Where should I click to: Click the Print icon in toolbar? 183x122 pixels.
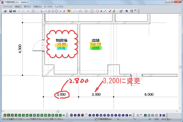click(x=14, y=11)
